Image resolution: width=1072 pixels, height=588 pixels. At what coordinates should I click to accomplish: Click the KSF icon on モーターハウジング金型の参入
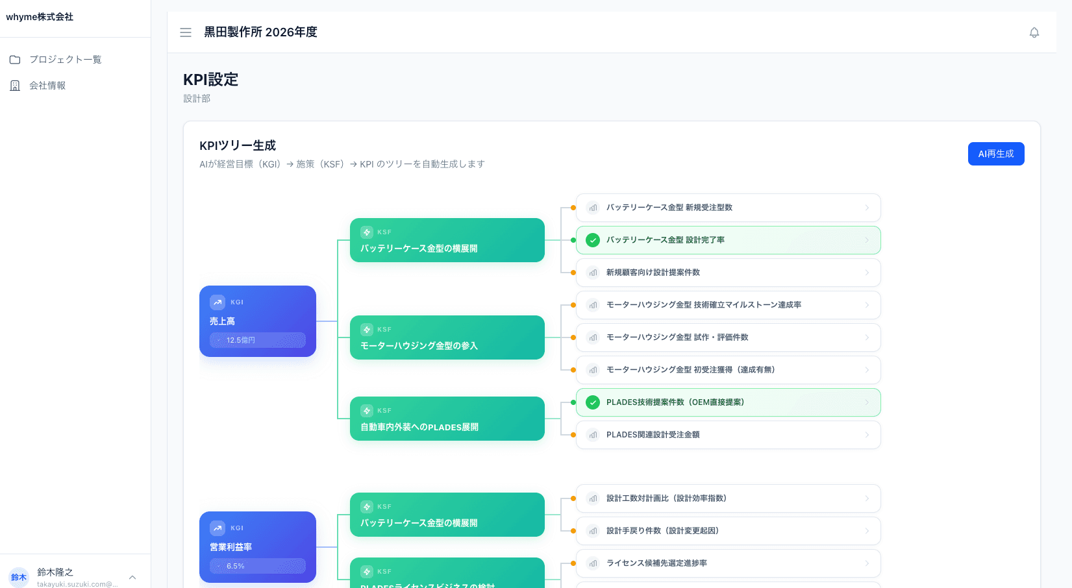click(x=367, y=330)
